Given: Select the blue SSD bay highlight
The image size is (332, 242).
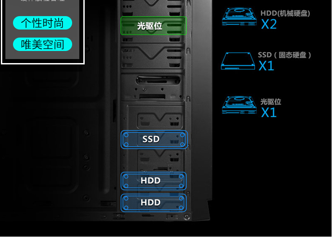Looking at the screenshot, I should [154, 140].
